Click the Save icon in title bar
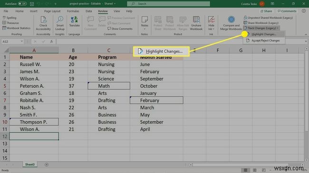 click(32, 4)
